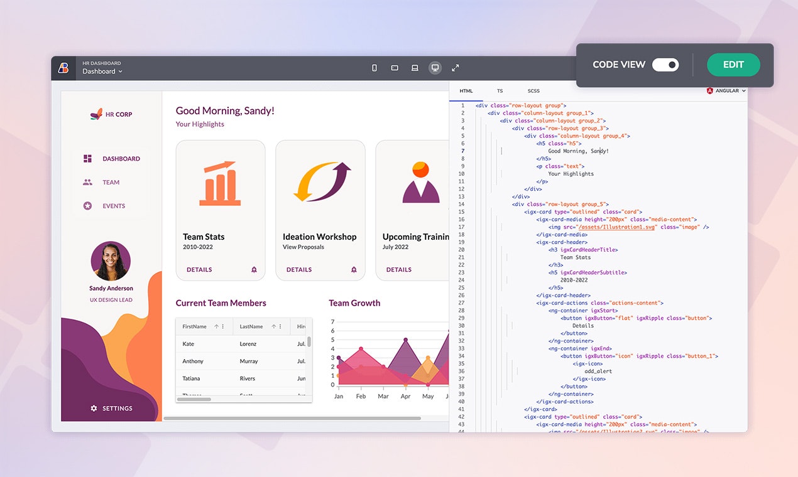The image size is (798, 477).
Task: Select the desktop monitor viewport icon
Action: (x=435, y=68)
